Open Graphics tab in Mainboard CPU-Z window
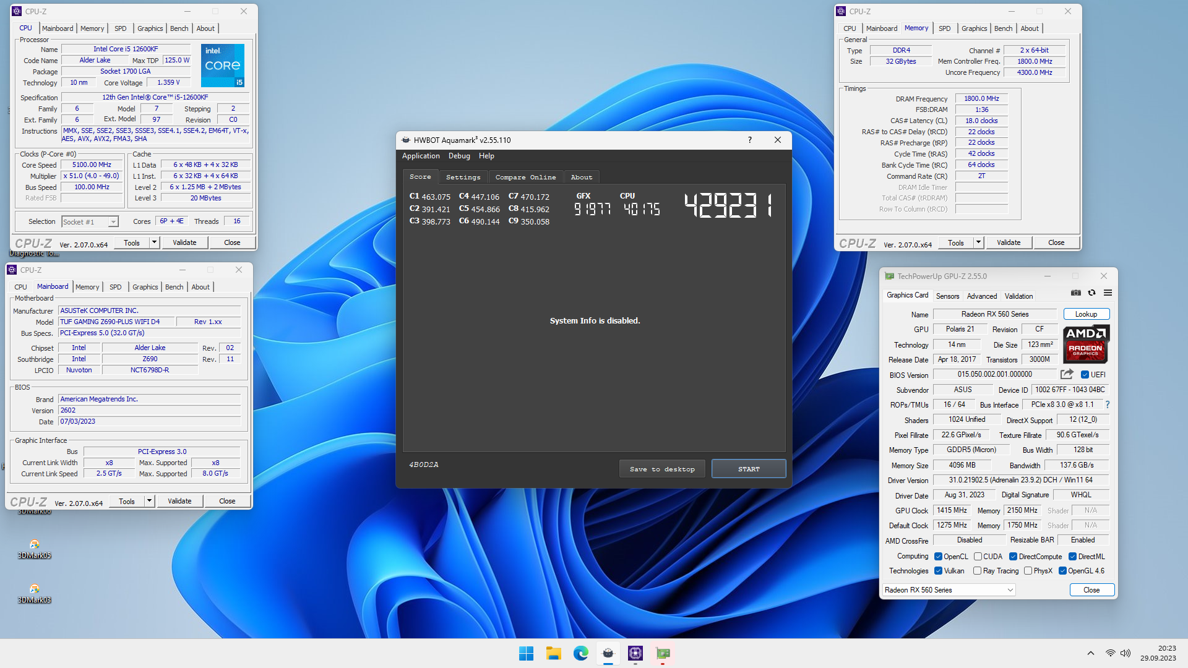1188x668 pixels. click(145, 287)
